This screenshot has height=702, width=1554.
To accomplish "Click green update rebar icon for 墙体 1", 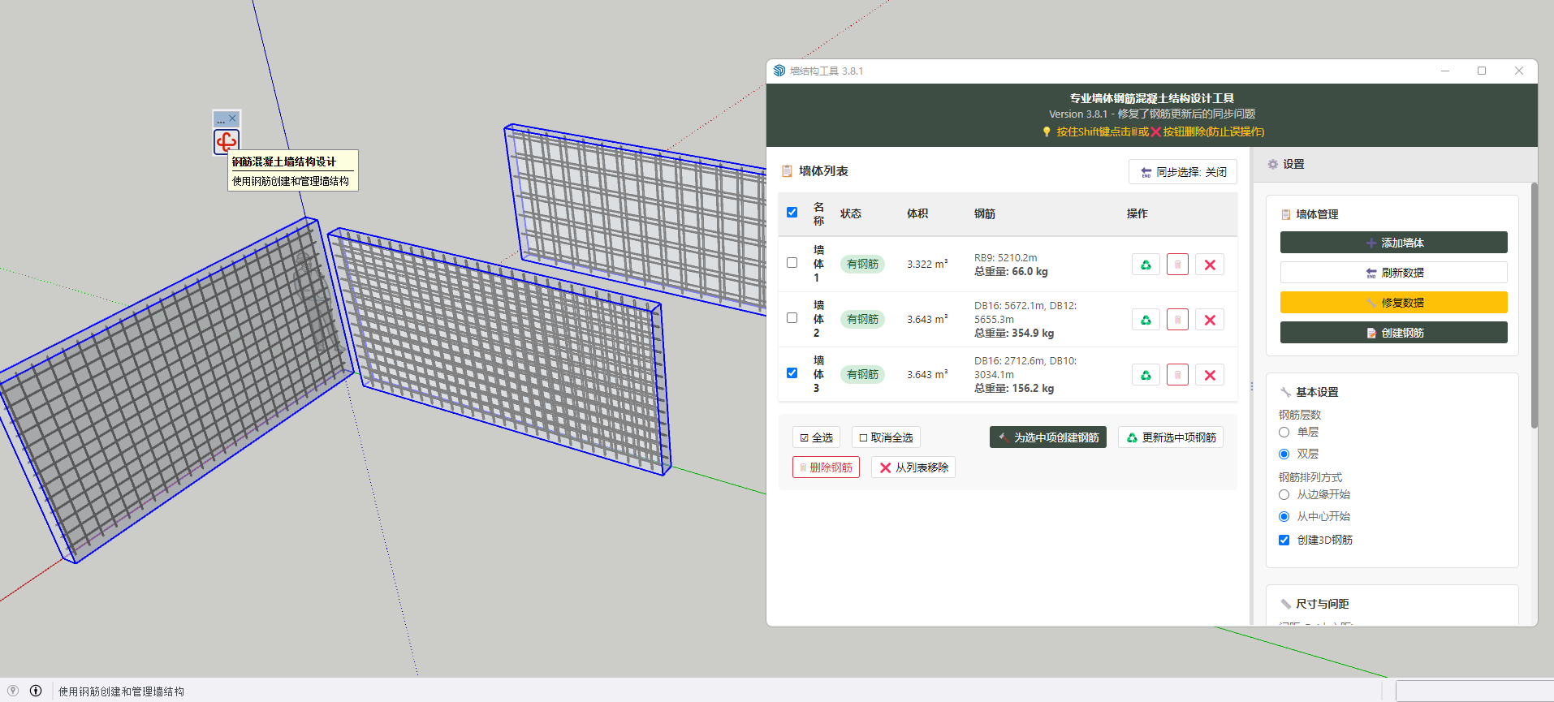I will [x=1145, y=265].
